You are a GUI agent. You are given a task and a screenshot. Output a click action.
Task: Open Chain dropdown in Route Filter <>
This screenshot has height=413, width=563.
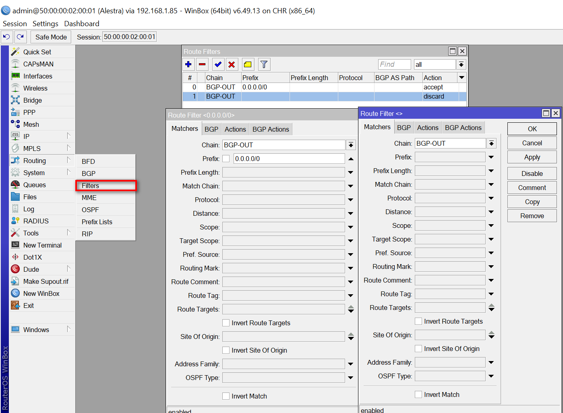(491, 143)
